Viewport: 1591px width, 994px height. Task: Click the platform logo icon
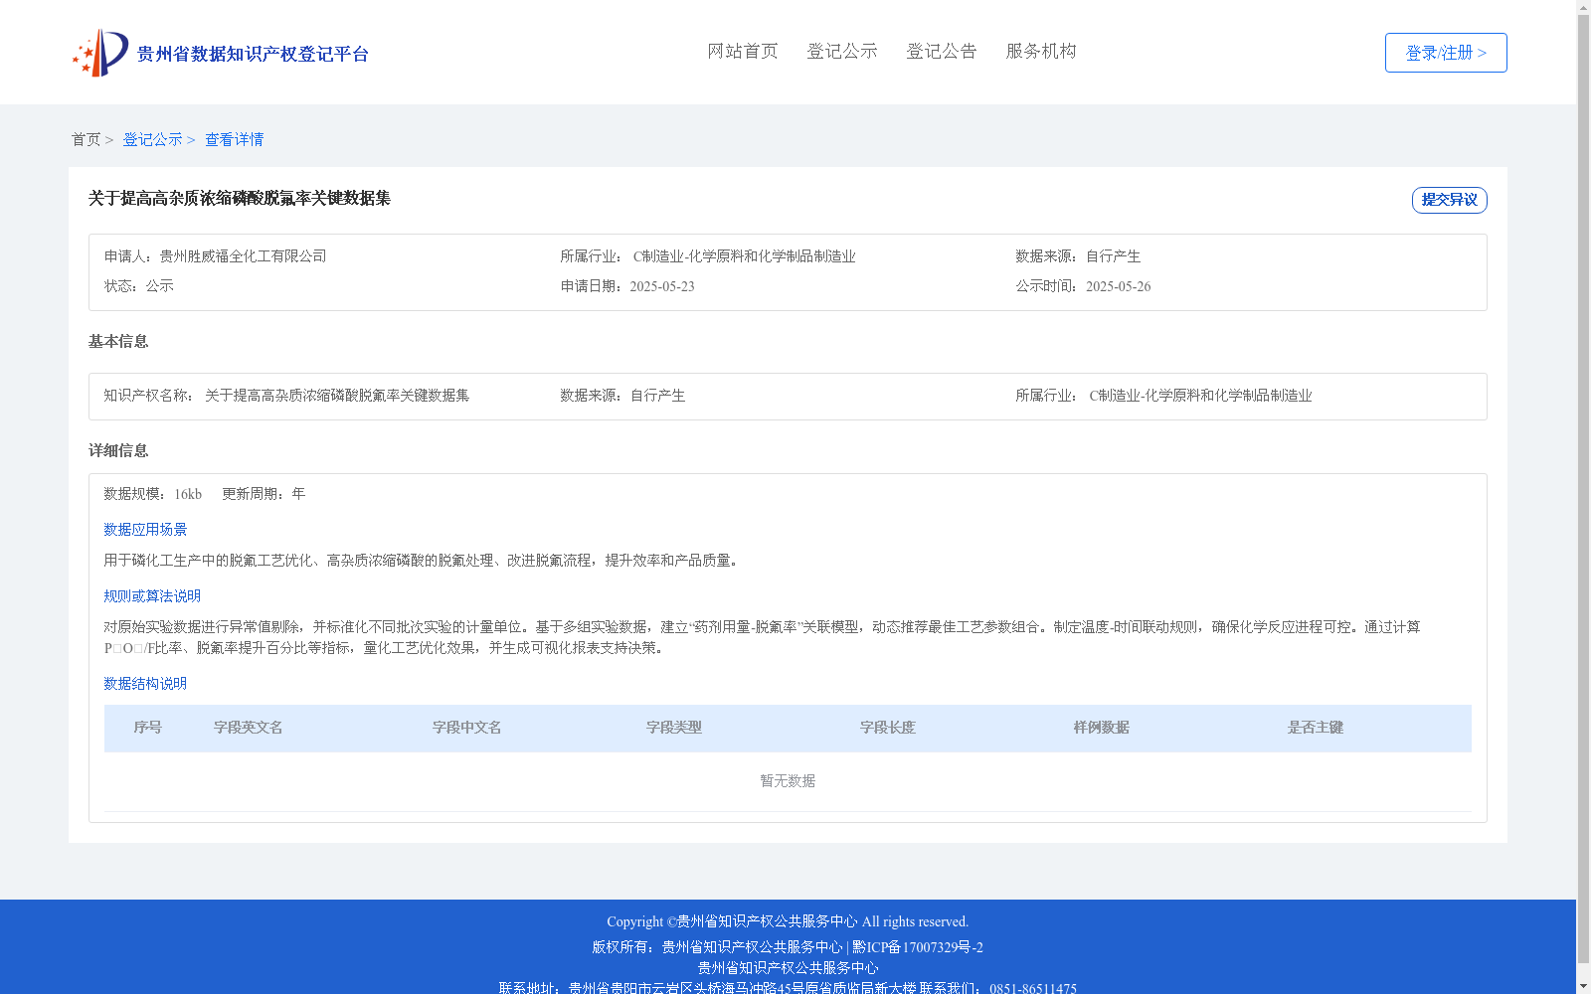click(x=100, y=53)
